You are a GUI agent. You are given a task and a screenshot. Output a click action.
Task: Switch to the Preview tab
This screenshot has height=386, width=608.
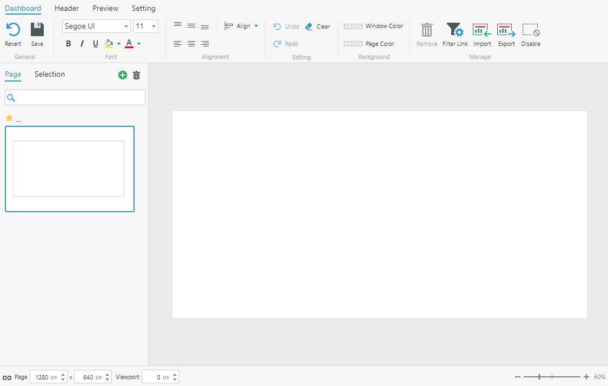(x=105, y=8)
